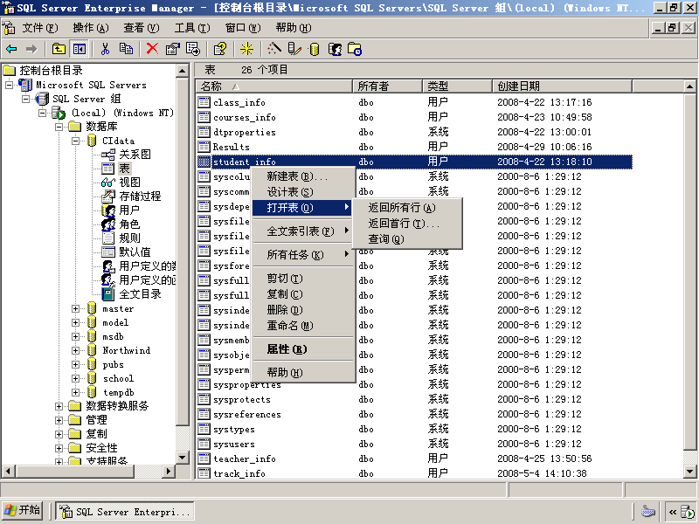
Task: Sort the list by the 类型 column header
Action: (x=457, y=86)
